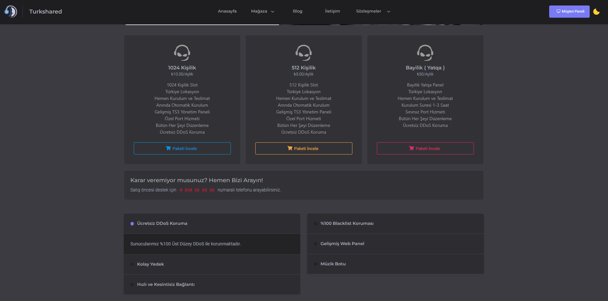The image size is (608, 301).
Task: Expand the Kolay Yedek accordion item
Action: 150,264
